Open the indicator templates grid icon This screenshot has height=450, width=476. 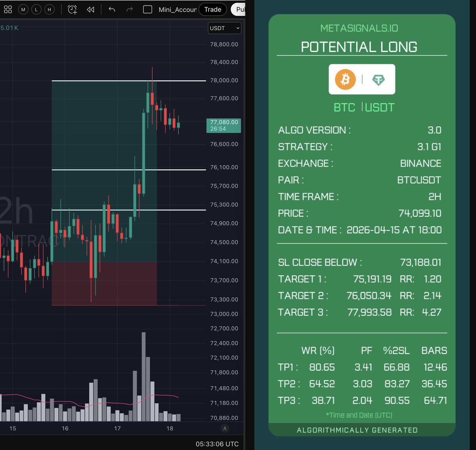pos(8,10)
